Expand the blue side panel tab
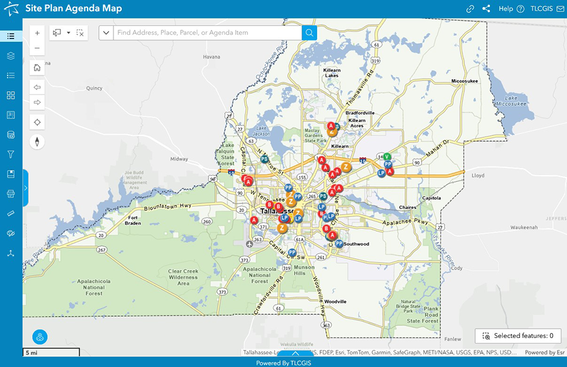This screenshot has width=567, height=367. coord(25,187)
